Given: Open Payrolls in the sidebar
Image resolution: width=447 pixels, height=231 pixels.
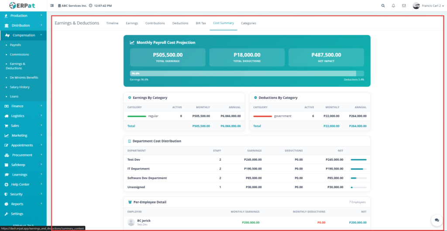Looking at the screenshot, I should [x=15, y=45].
